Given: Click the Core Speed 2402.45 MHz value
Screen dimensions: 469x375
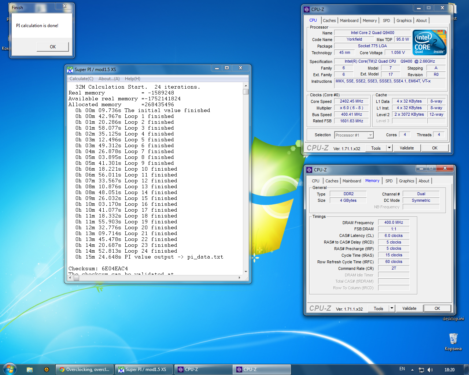Looking at the screenshot, I should pyautogui.click(x=352, y=101).
